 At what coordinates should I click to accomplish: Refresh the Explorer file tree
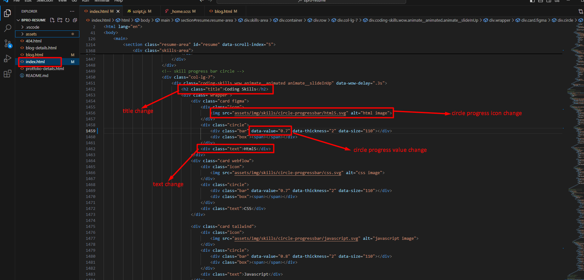pyautogui.click(x=67, y=20)
